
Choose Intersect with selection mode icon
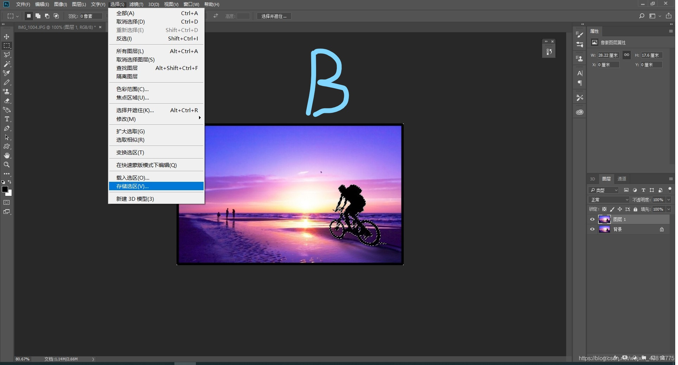pyautogui.click(x=56, y=16)
